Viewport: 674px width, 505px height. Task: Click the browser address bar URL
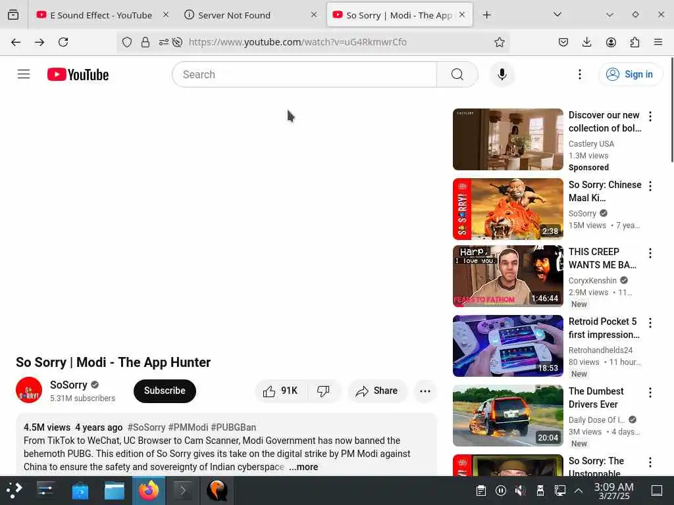coord(298,42)
